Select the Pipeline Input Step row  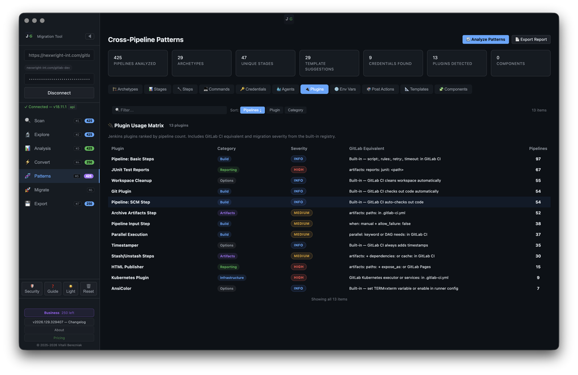pos(329,224)
